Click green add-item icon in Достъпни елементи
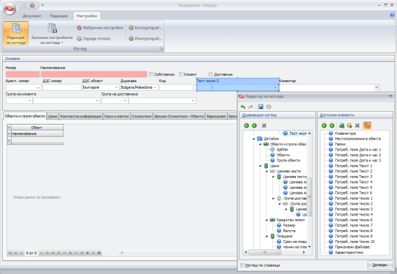 click(341, 125)
